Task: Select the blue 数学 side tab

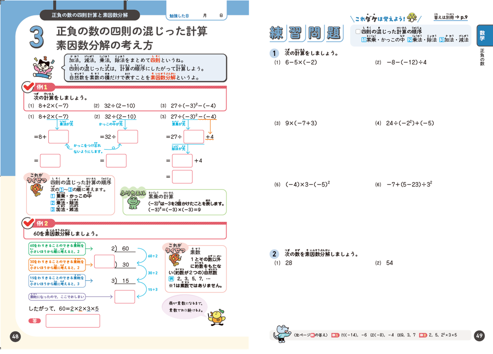Action: click(484, 35)
